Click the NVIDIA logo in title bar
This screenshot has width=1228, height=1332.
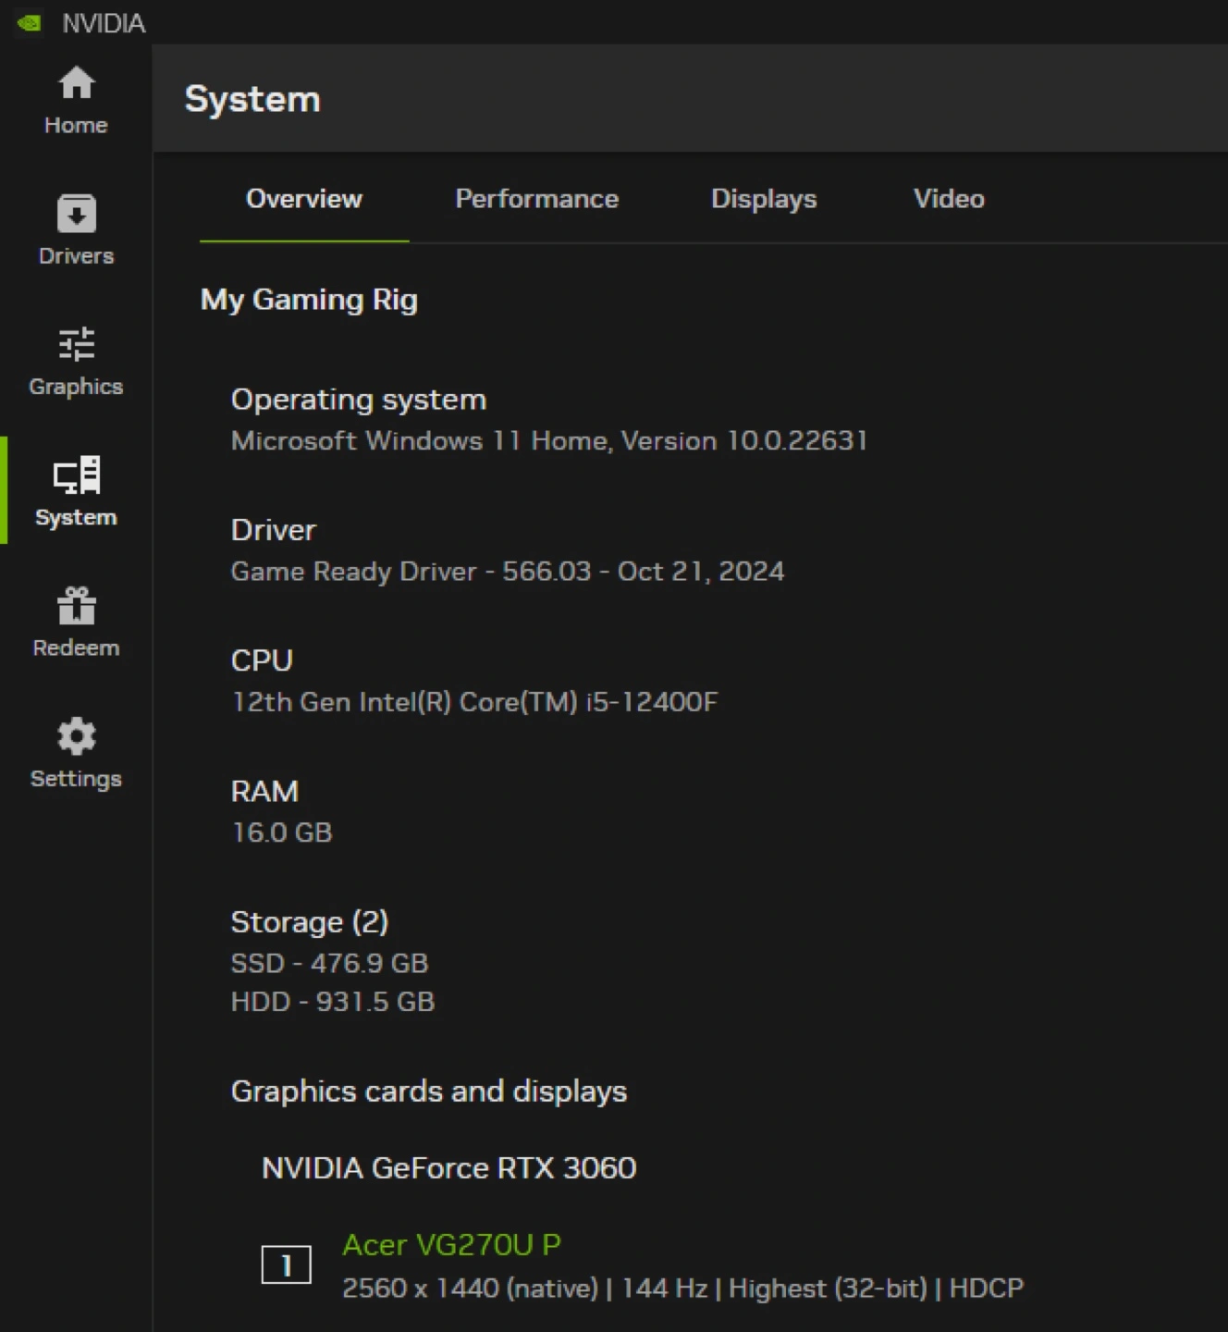[30, 22]
